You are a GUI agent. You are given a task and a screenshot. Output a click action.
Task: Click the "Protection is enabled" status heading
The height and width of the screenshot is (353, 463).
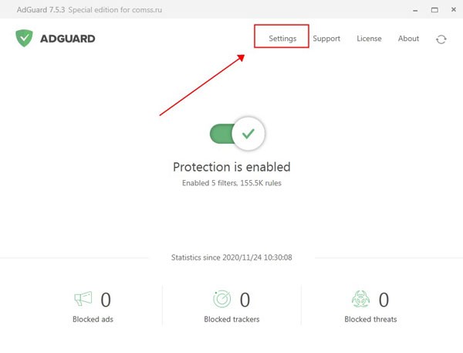tap(231, 167)
